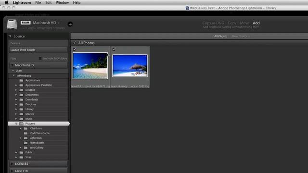Image resolution: width=308 pixels, height=173 pixels.
Task: Click the iChat Icons folder icon
Action: coord(26,128)
